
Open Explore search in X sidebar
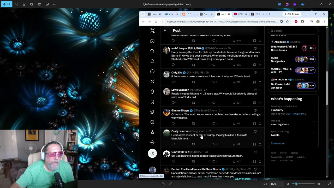pyautogui.click(x=152, y=51)
